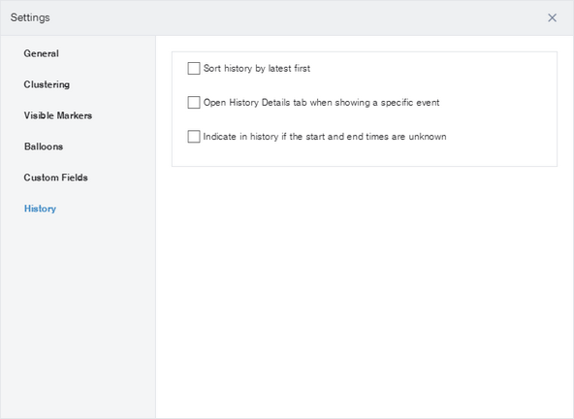Tick the Open History Details tab checkbox

pos(194,102)
